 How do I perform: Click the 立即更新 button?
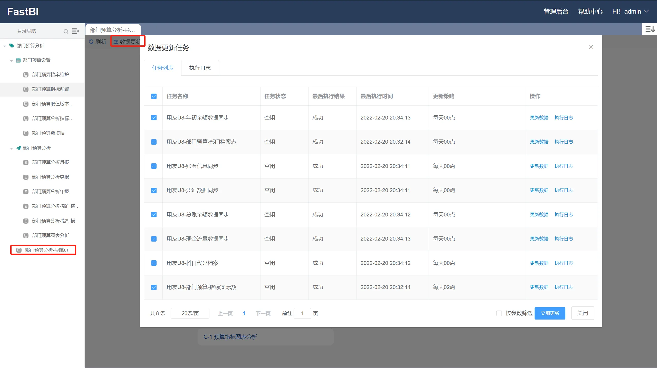coord(550,313)
